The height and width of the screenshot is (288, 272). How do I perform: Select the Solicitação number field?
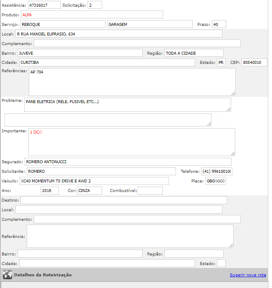pyautogui.click(x=95, y=5)
